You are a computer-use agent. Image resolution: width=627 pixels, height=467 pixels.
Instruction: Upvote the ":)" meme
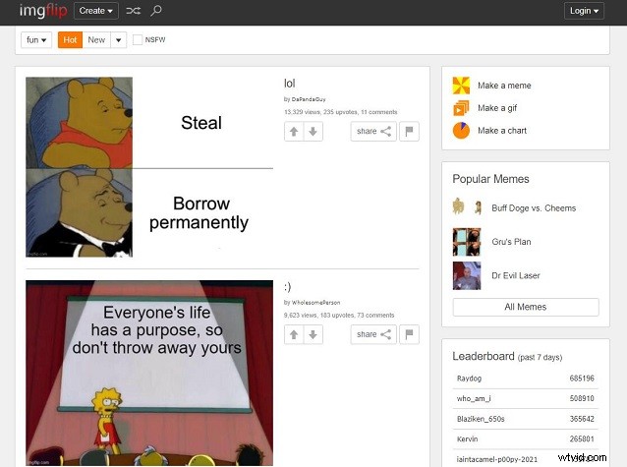(294, 334)
